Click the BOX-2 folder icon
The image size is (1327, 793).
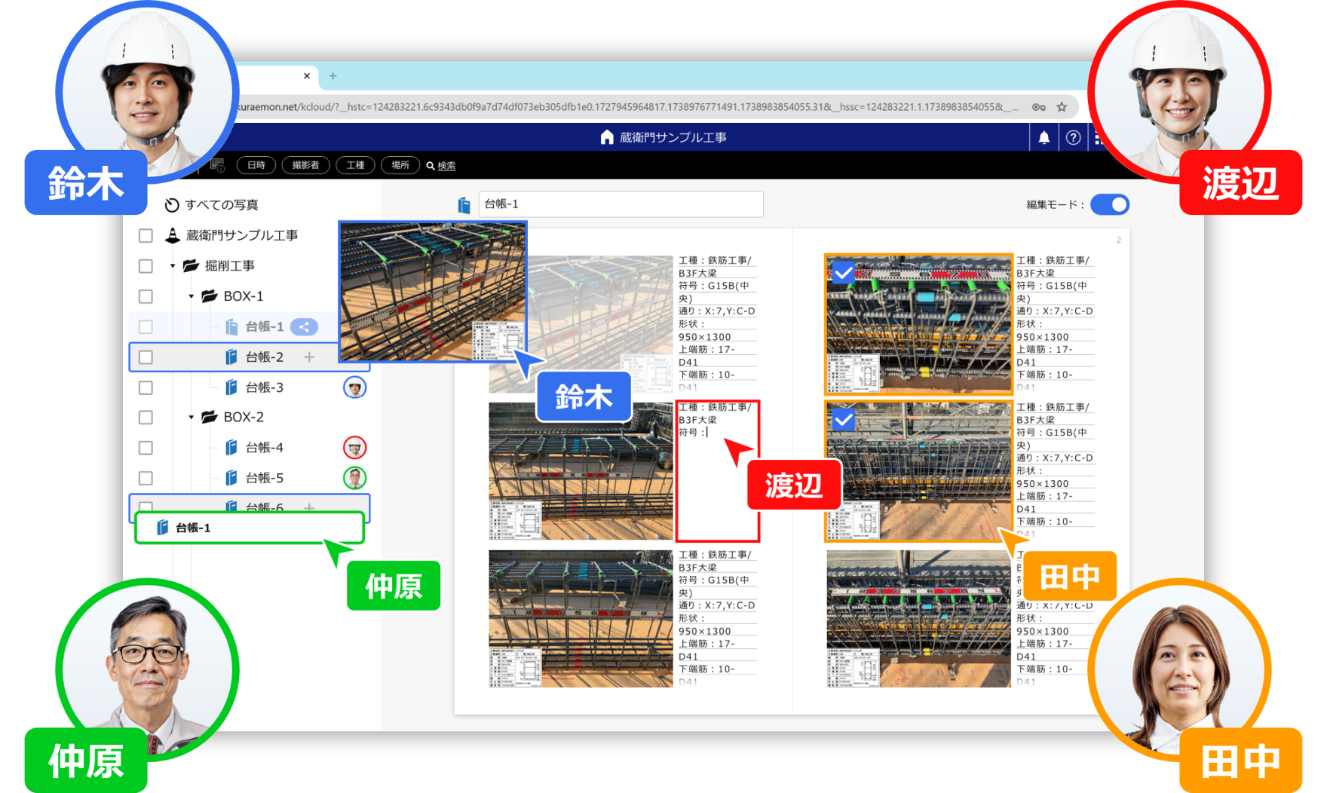click(x=210, y=417)
